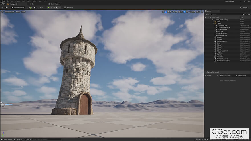
Task: Click the Unreal Engine logo icon
Action: click(3, 2)
